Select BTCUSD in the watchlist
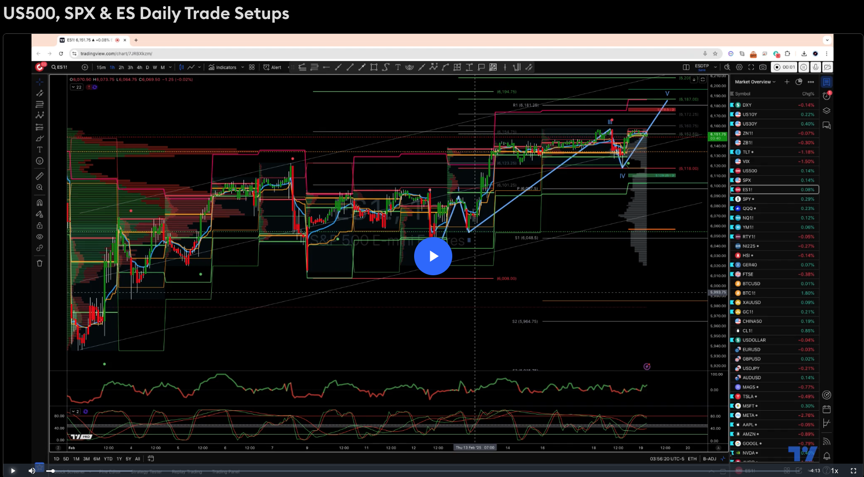The image size is (864, 477). click(x=774, y=283)
